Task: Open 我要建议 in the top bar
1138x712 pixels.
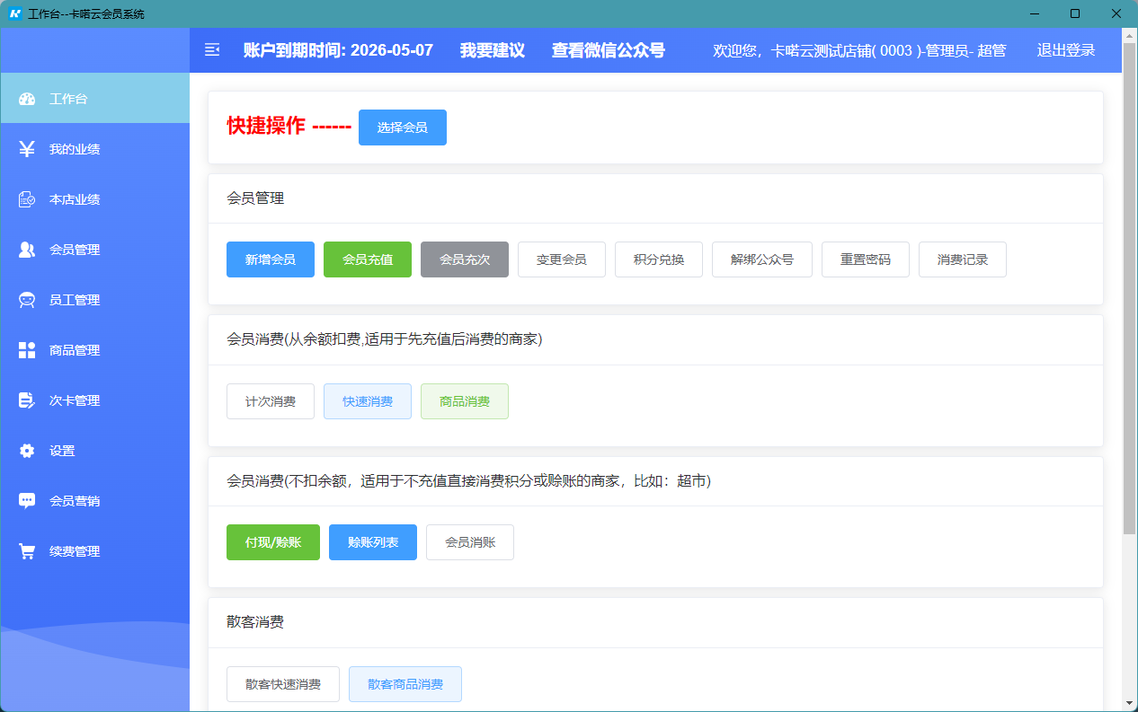Action: 492,50
